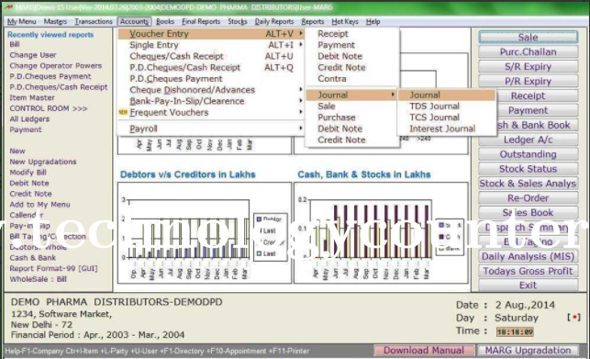Click the time display field
Screen dimensions: 590x359
pos(515,331)
